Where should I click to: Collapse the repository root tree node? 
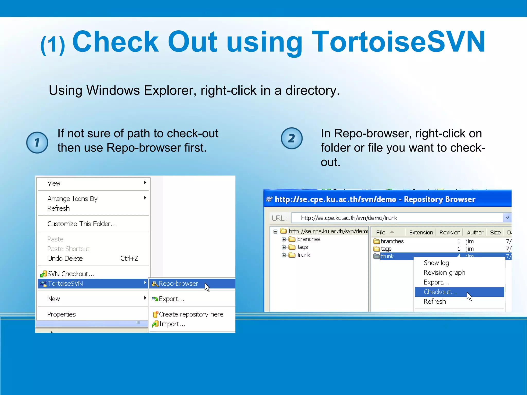point(275,231)
